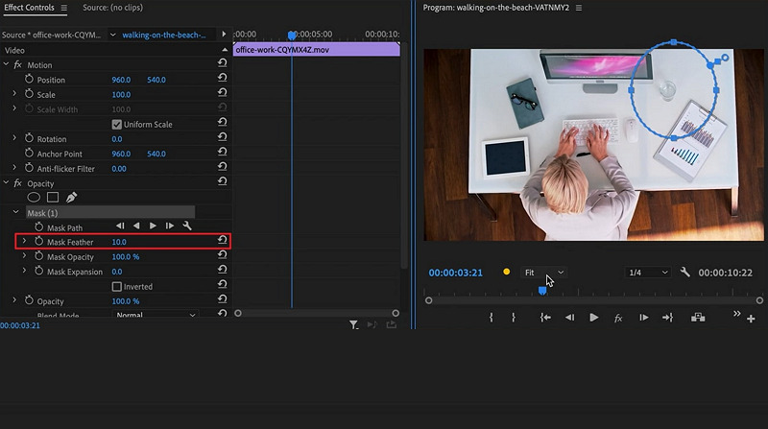Image resolution: width=768 pixels, height=429 pixels.
Task: Click the Program monitor playhead marker
Action: (542, 291)
